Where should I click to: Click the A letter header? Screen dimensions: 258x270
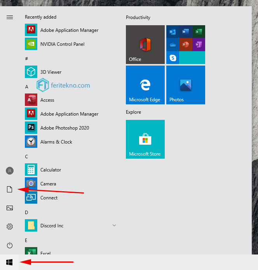[26, 87]
